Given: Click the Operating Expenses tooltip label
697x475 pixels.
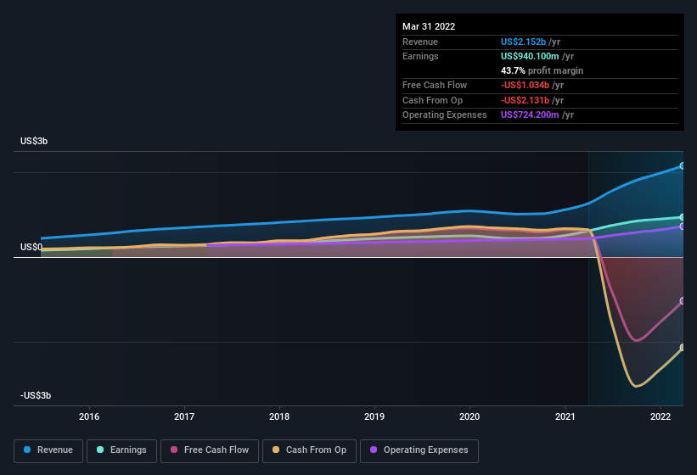Looking at the screenshot, I should click(x=445, y=115).
